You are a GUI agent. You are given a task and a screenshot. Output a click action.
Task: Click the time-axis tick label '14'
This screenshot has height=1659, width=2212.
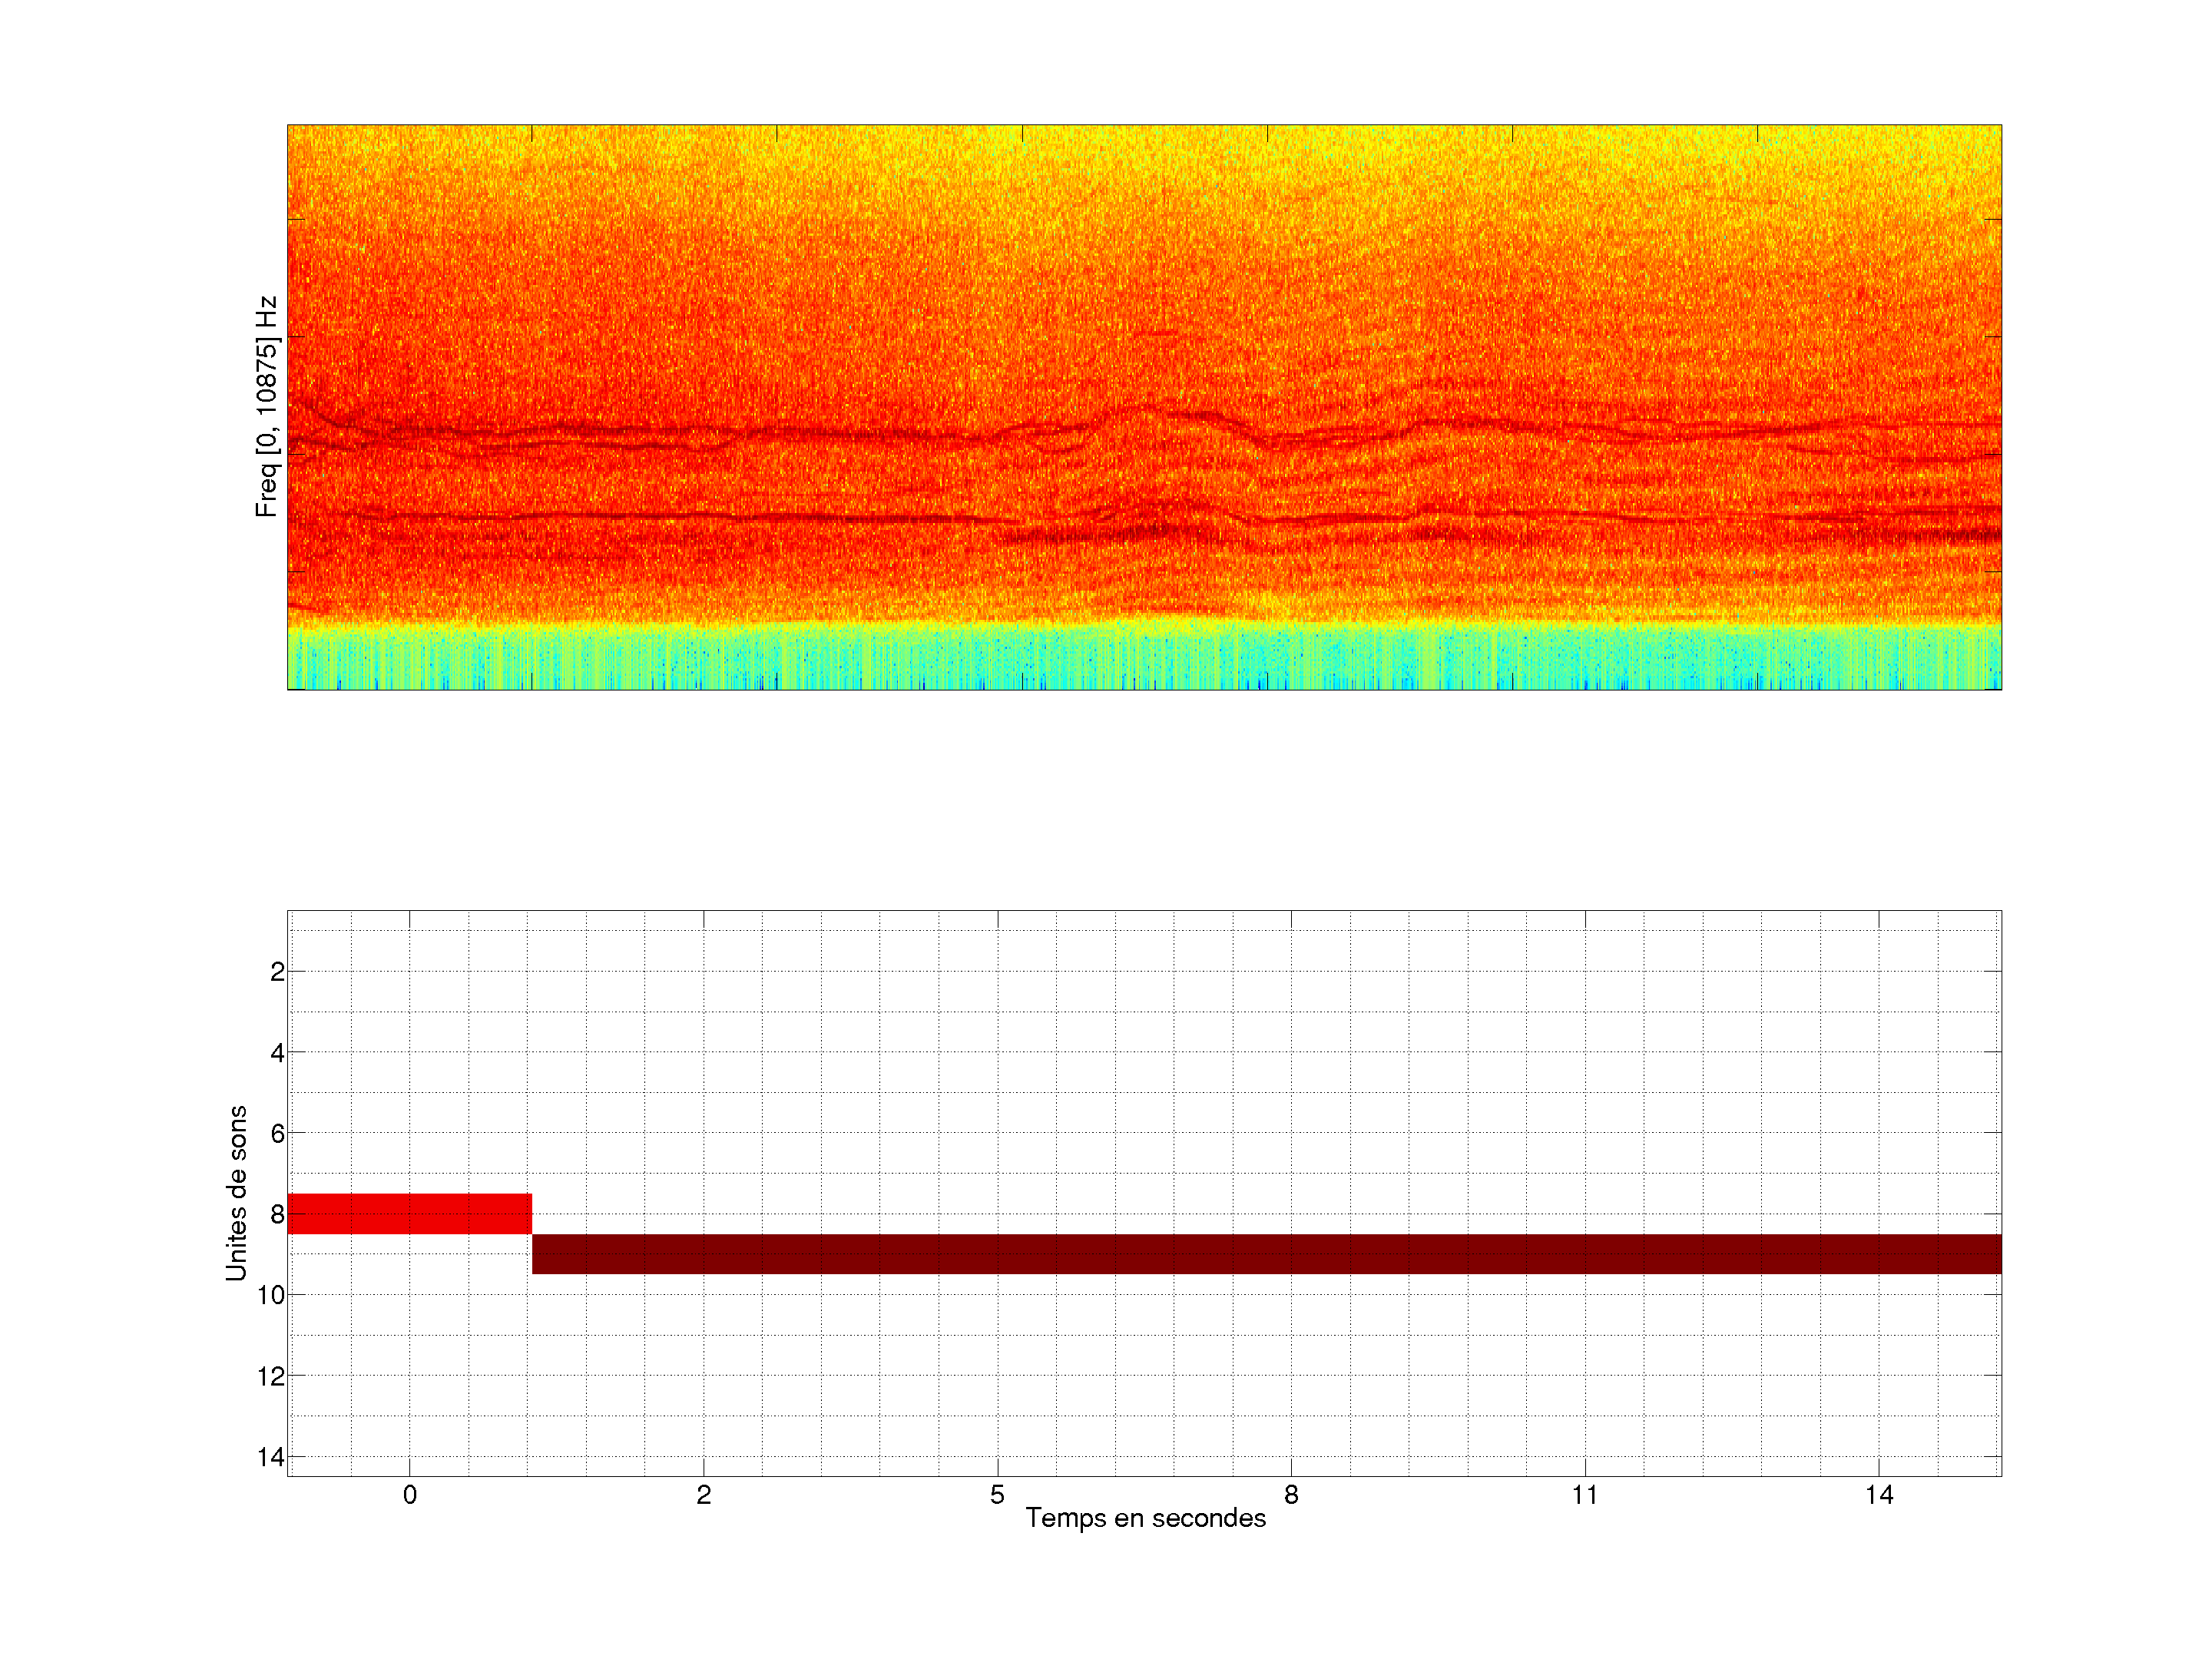[1879, 1495]
